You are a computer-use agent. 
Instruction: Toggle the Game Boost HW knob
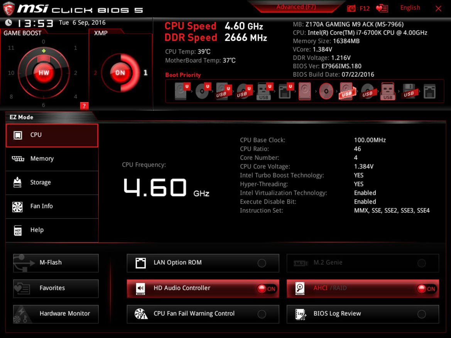pyautogui.click(x=44, y=73)
